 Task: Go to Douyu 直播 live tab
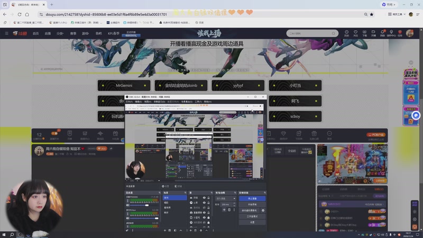[48, 33]
